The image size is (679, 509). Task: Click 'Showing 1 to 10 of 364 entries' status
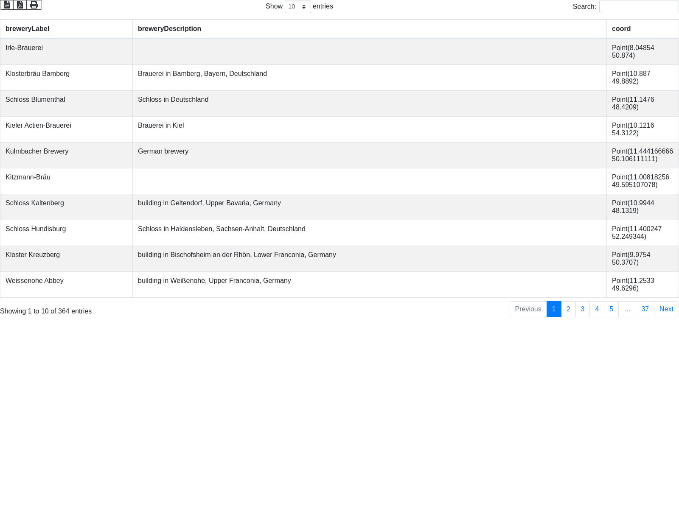pos(46,311)
